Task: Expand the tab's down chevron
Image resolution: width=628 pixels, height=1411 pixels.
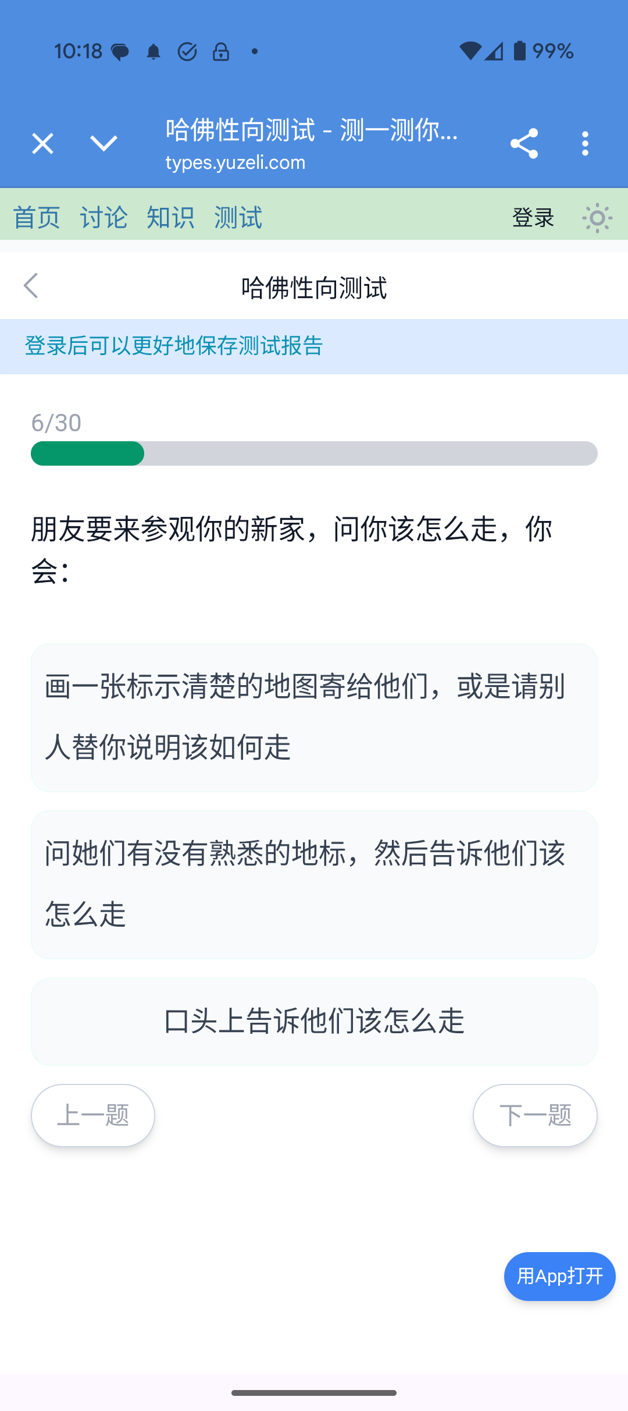Action: pos(104,143)
